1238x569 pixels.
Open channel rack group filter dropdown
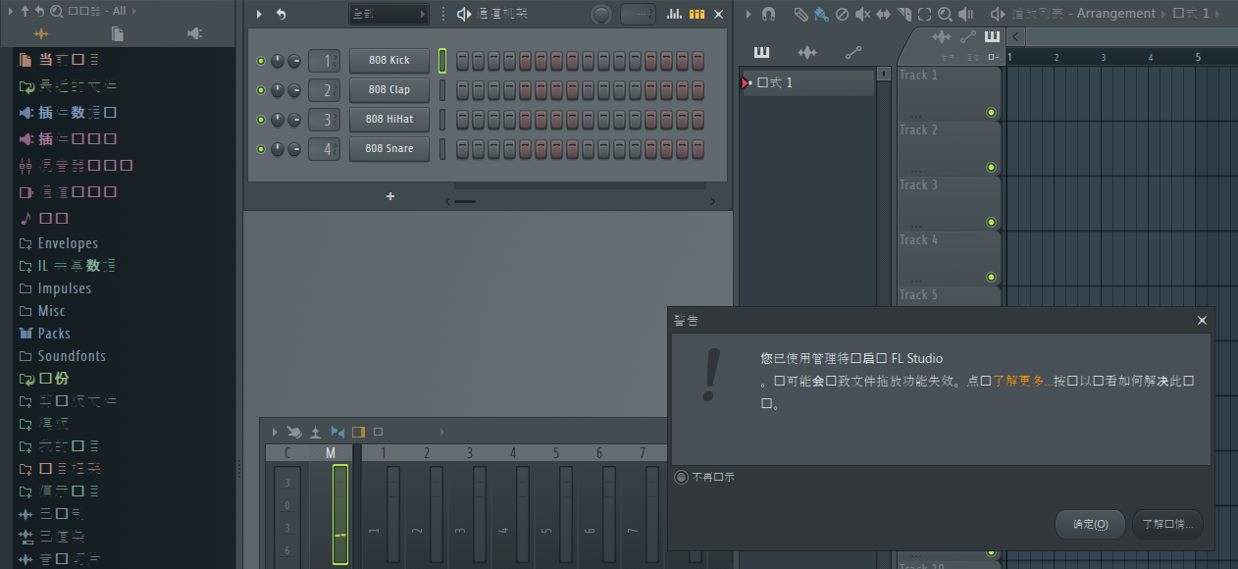pyautogui.click(x=388, y=14)
